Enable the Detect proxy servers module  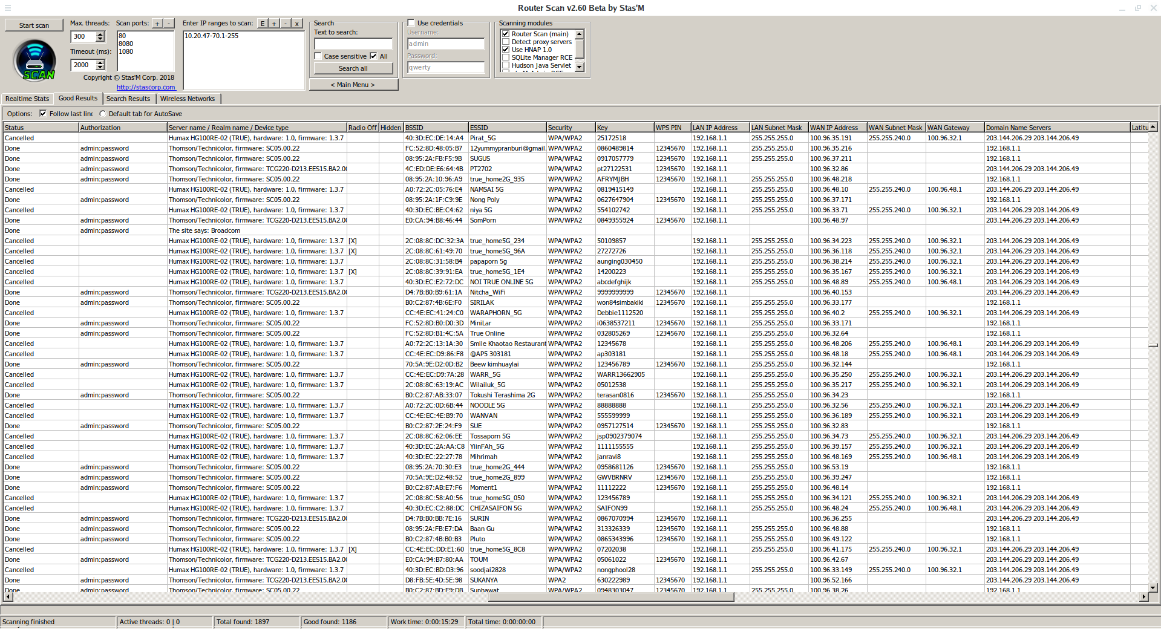coord(506,42)
